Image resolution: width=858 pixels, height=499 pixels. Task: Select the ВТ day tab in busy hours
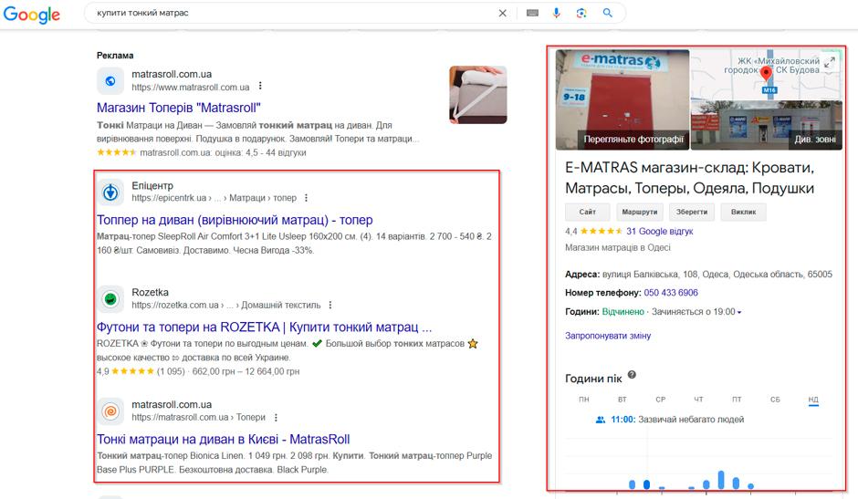[x=623, y=400]
